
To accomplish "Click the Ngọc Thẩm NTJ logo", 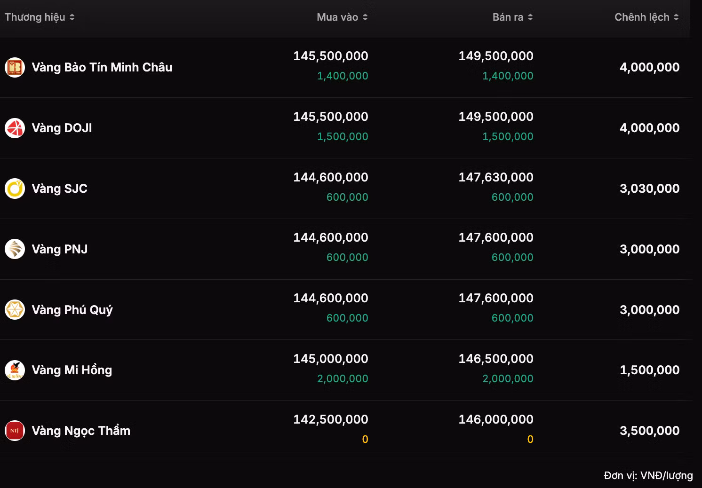I will pos(15,431).
